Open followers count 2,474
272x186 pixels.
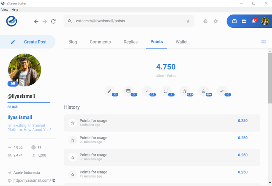click(x=18, y=155)
